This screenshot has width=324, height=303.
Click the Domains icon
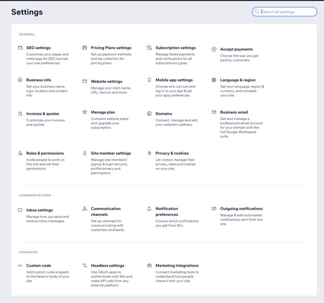click(x=149, y=114)
